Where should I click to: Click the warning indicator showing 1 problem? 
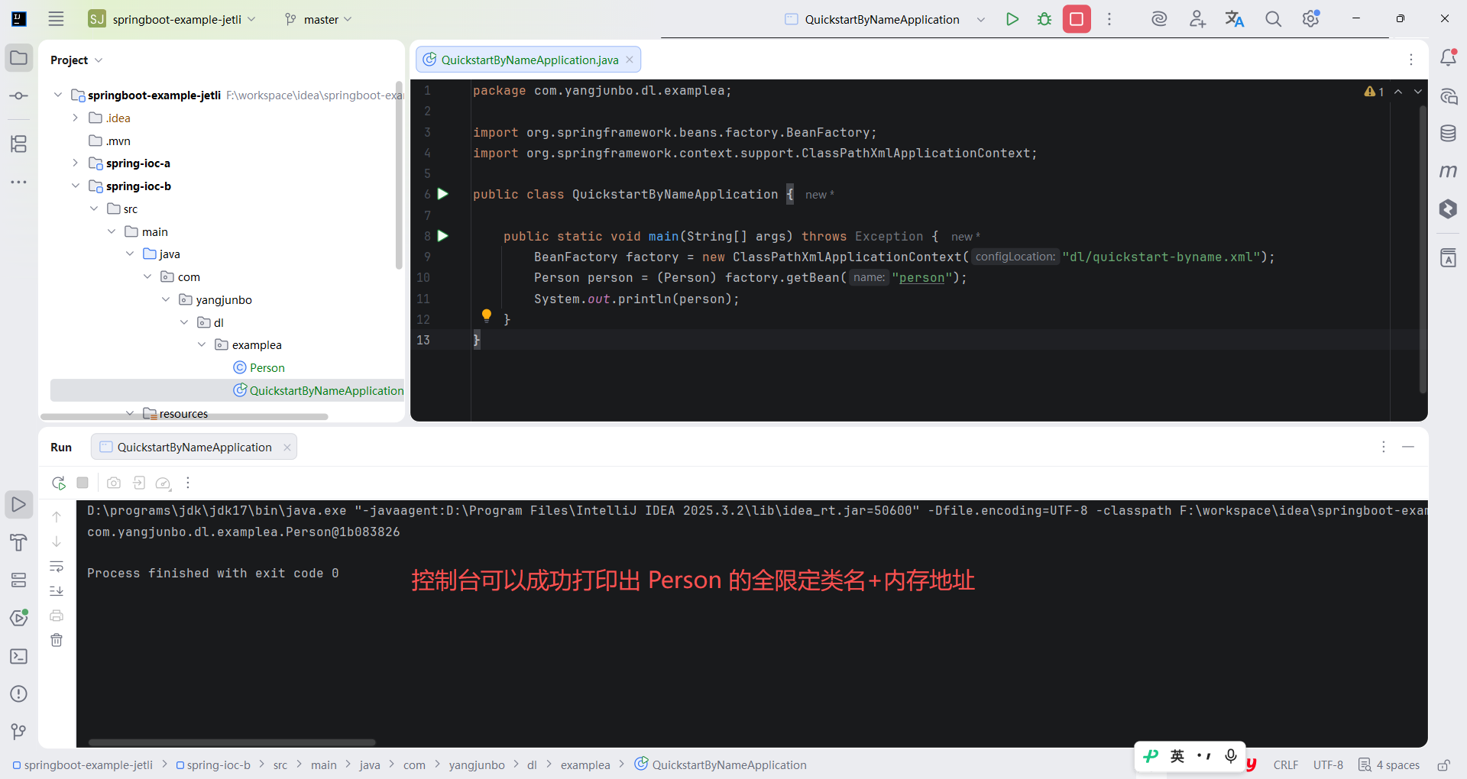click(x=1374, y=92)
